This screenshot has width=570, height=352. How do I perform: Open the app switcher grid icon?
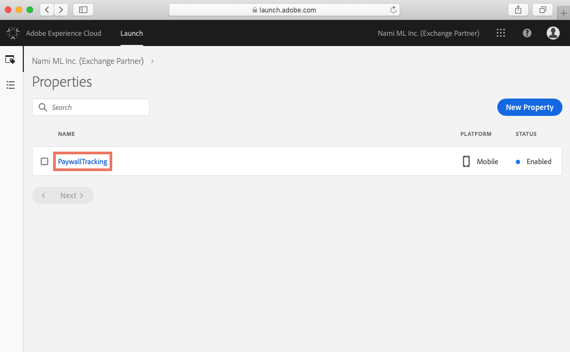501,33
